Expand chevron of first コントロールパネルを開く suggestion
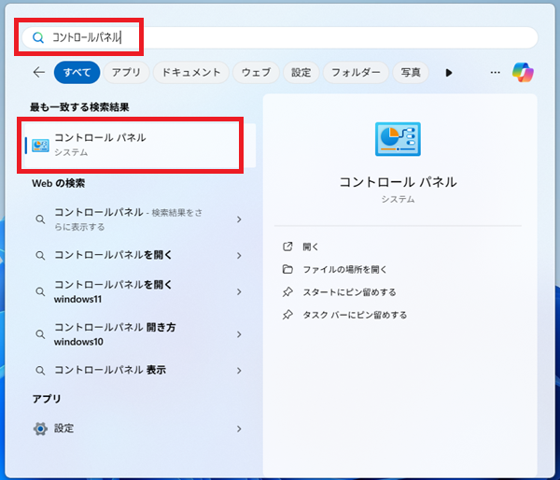The image size is (560, 480). (x=239, y=256)
